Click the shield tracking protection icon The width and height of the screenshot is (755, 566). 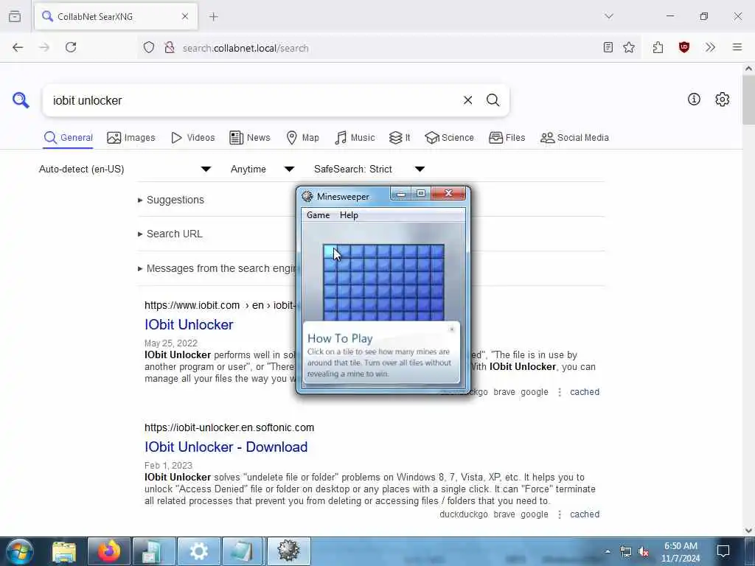click(x=149, y=48)
